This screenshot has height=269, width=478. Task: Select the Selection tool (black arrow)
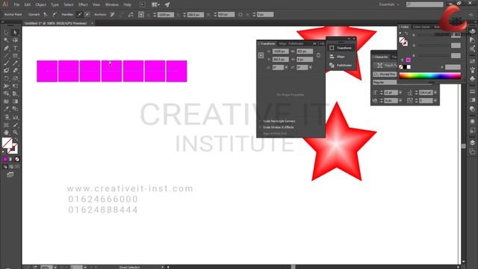click(6, 33)
